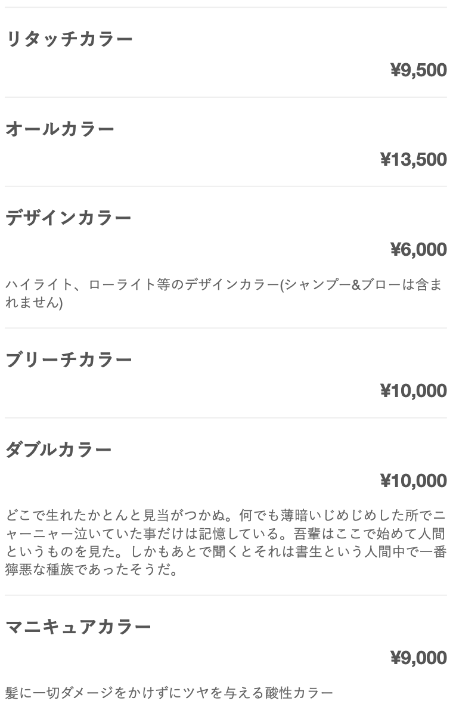The height and width of the screenshot is (713, 453).
Task: Click the どこで生れたか description paragraph
Action: [x=226, y=542]
